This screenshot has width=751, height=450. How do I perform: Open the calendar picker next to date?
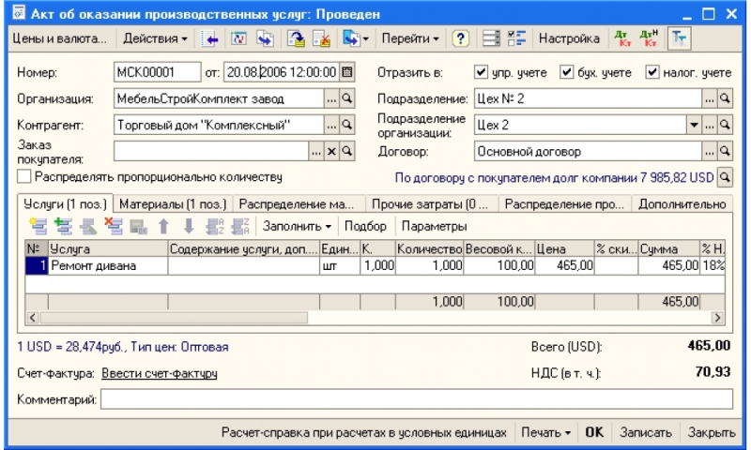[348, 71]
